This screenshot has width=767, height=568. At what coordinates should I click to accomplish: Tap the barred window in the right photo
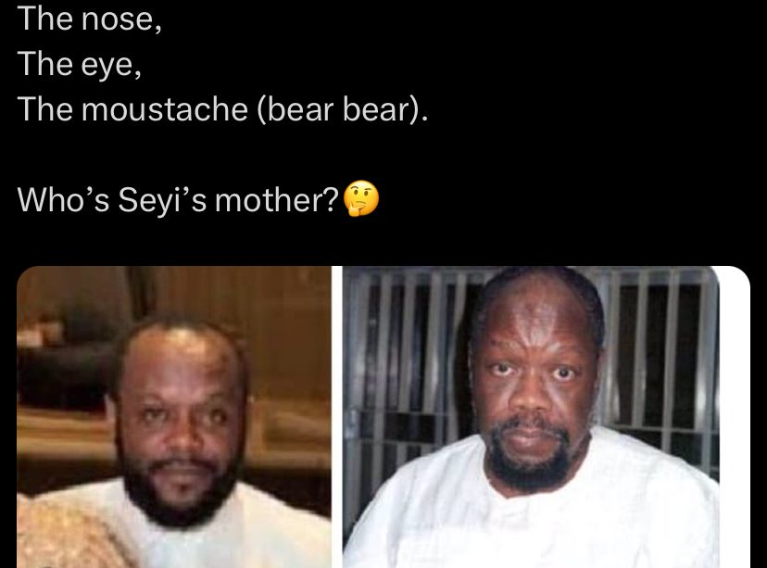click(x=656, y=352)
